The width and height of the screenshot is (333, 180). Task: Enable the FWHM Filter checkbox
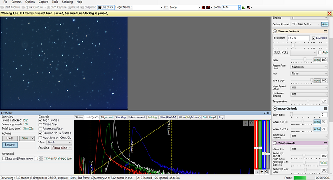(40, 125)
